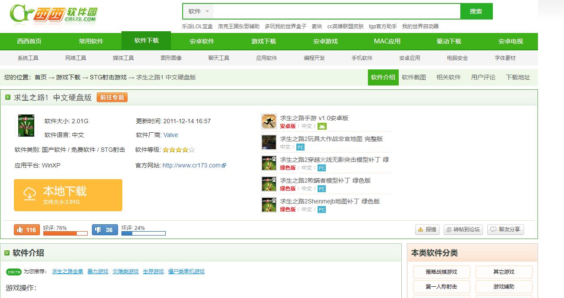Click the Left 4 Dead cover thumbnail
The image size is (564, 298).
tap(27, 126)
